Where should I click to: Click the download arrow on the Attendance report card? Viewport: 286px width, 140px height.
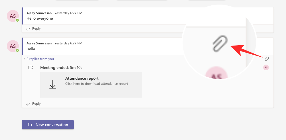click(x=53, y=85)
